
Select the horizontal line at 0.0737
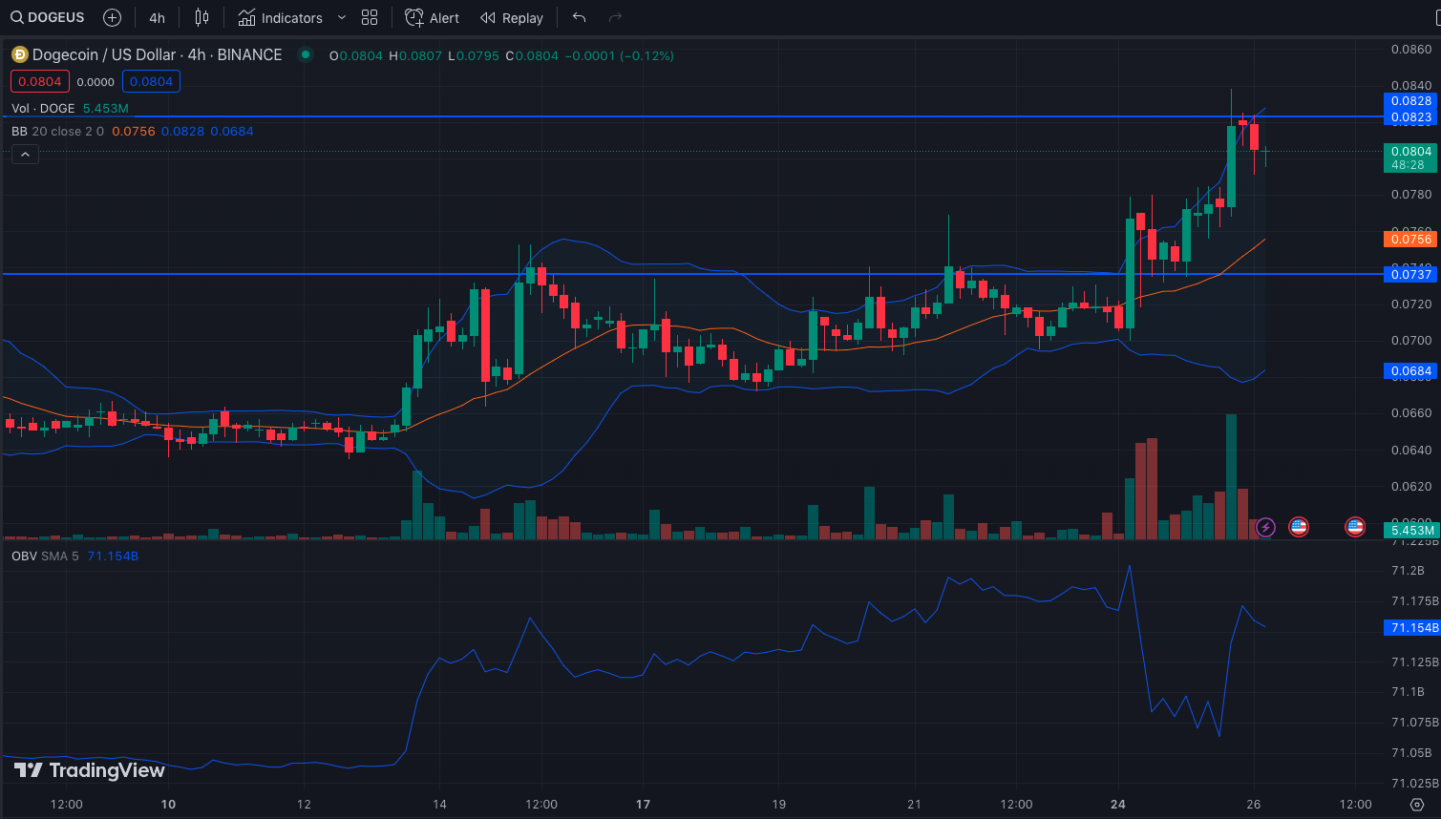pos(692,274)
